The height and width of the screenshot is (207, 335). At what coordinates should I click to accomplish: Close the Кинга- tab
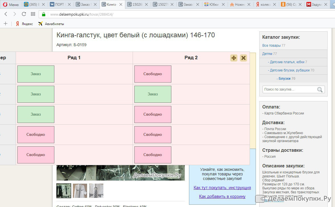pos(121,4)
